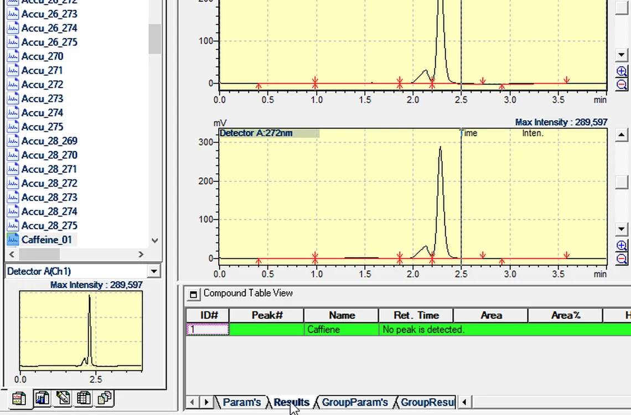Click the file icon beside Accu_274

point(13,112)
